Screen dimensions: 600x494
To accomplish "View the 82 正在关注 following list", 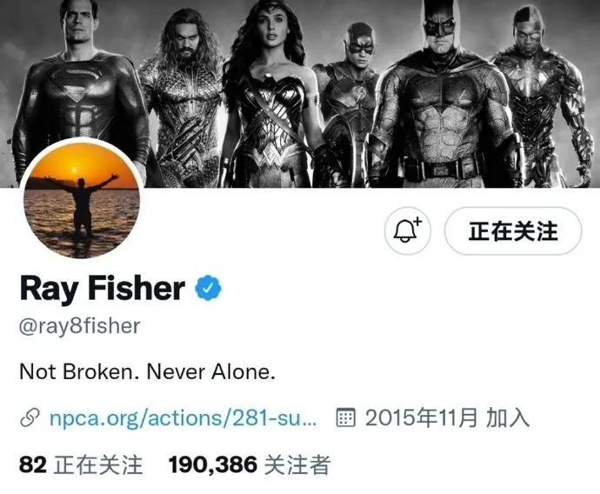I will [81, 465].
